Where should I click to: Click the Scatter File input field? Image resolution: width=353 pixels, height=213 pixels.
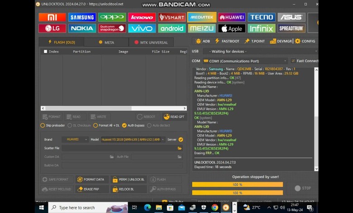coord(122,148)
